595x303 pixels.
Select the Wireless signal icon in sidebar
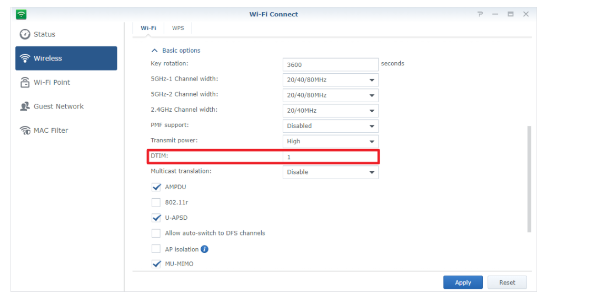[25, 58]
